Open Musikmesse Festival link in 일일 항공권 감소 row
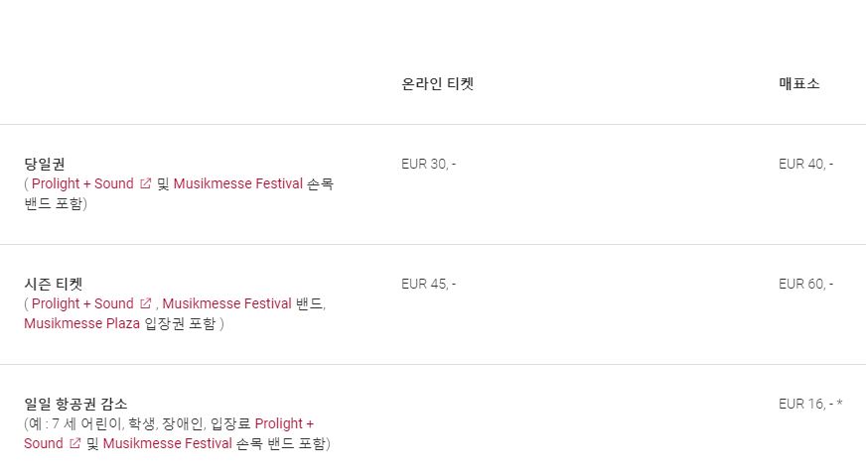Screen dimensions: 866x473 168,443
